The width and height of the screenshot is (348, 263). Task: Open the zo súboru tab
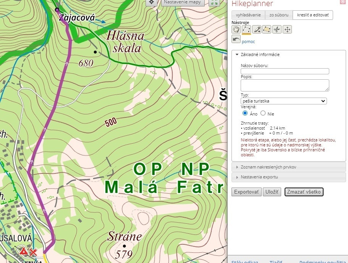279,15
